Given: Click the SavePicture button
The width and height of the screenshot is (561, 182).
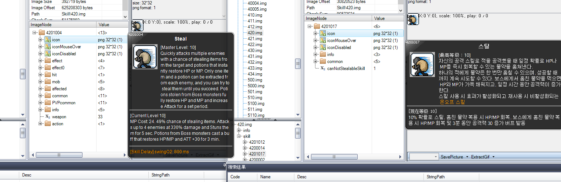Looking at the screenshot, I should tap(452, 157).
